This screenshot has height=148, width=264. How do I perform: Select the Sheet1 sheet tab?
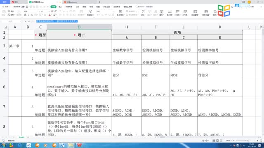click(x=21, y=137)
